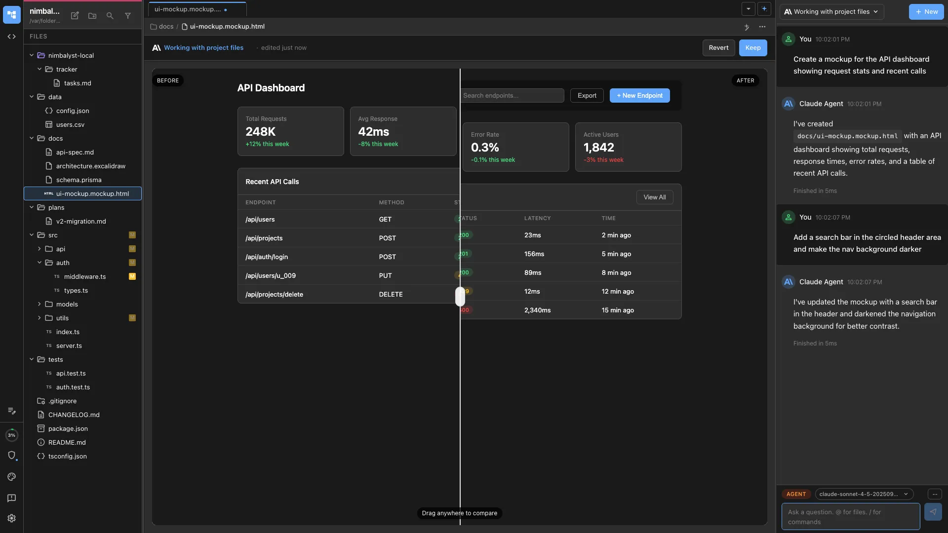Select the notes icon in the left rail
The height and width of the screenshot is (533, 948).
[x=11, y=410]
